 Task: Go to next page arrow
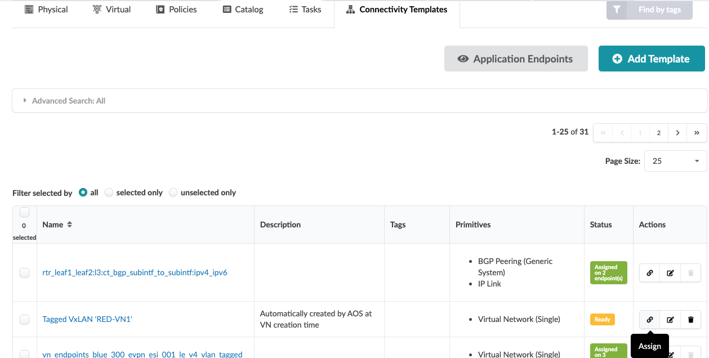(x=677, y=133)
